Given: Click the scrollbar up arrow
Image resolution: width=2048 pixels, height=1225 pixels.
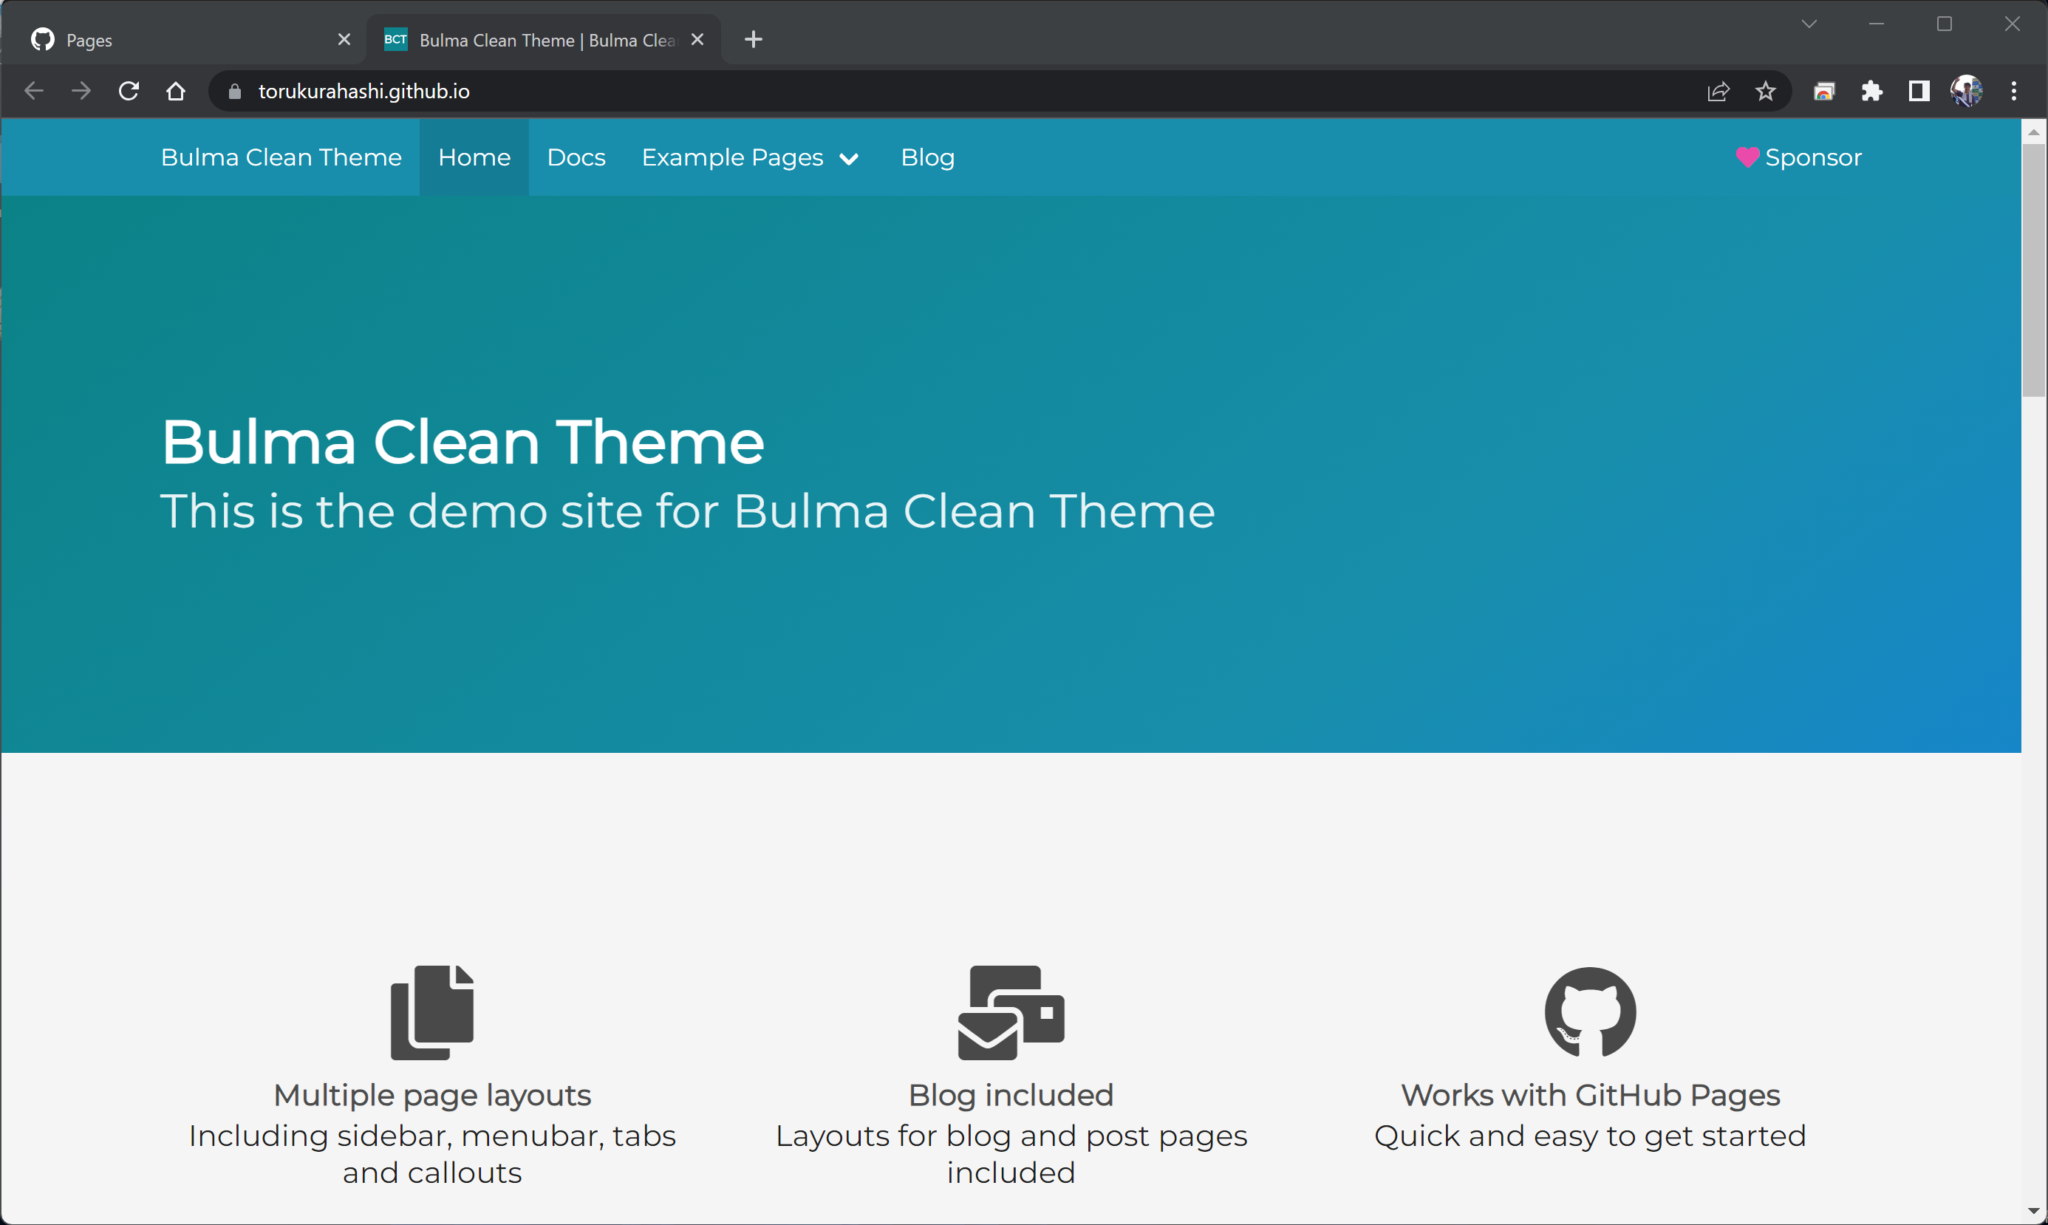Looking at the screenshot, I should [2034, 132].
